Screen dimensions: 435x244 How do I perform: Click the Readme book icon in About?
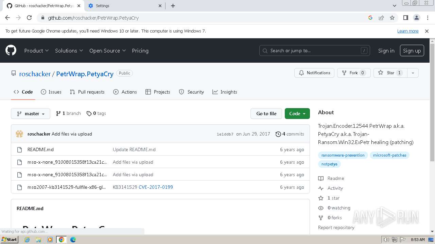[x=321, y=178]
